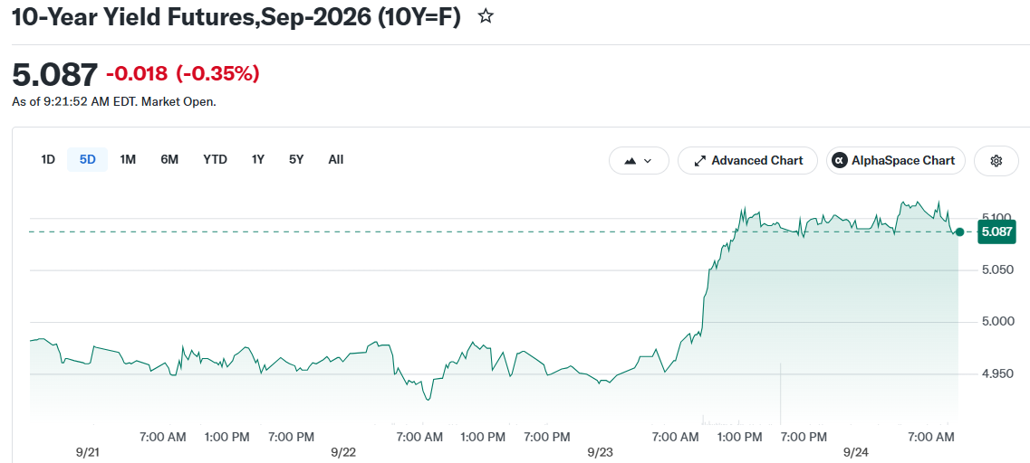Select the 1D time range tab
Screen dimensions: 1030x463
point(48,159)
